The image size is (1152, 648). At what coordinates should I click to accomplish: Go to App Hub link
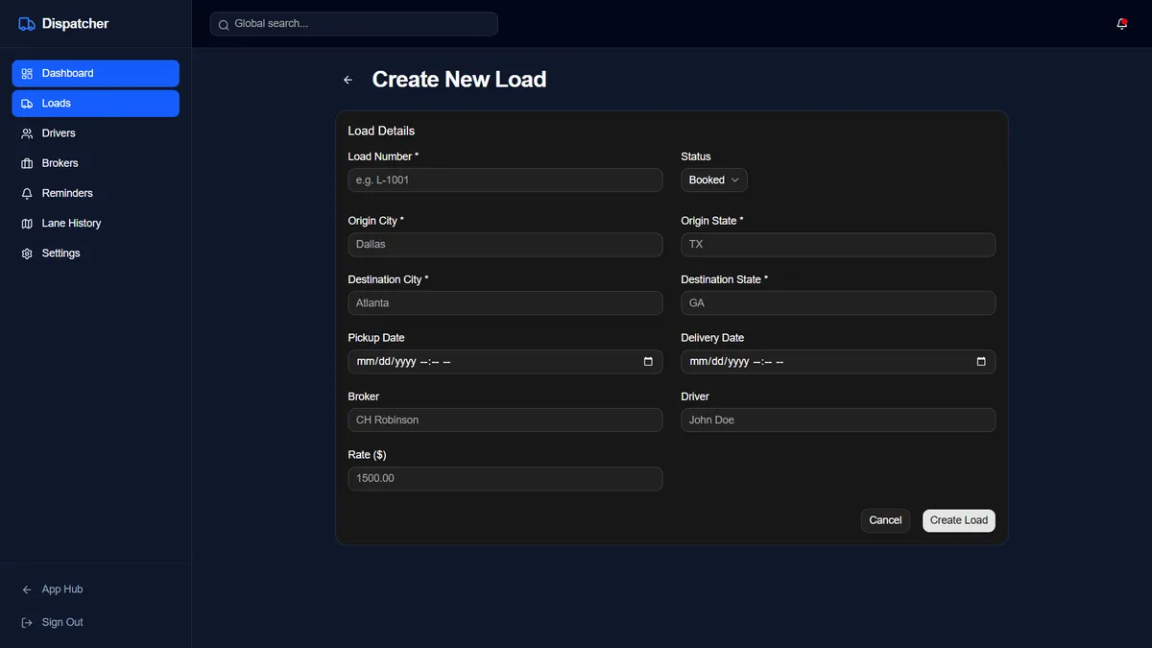[x=96, y=589]
